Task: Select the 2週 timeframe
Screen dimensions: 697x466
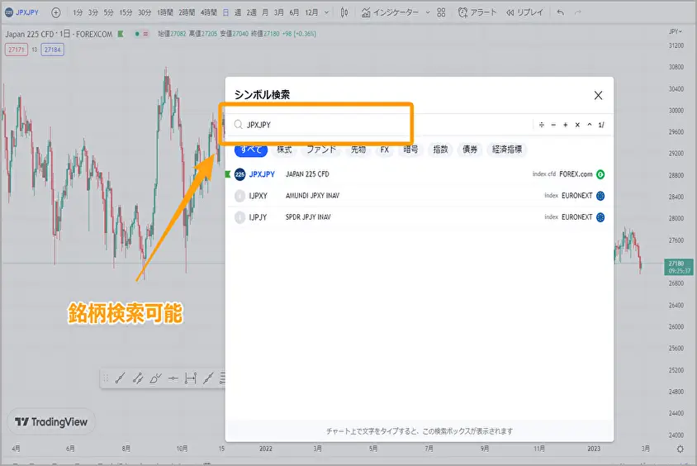Action: [x=251, y=12]
